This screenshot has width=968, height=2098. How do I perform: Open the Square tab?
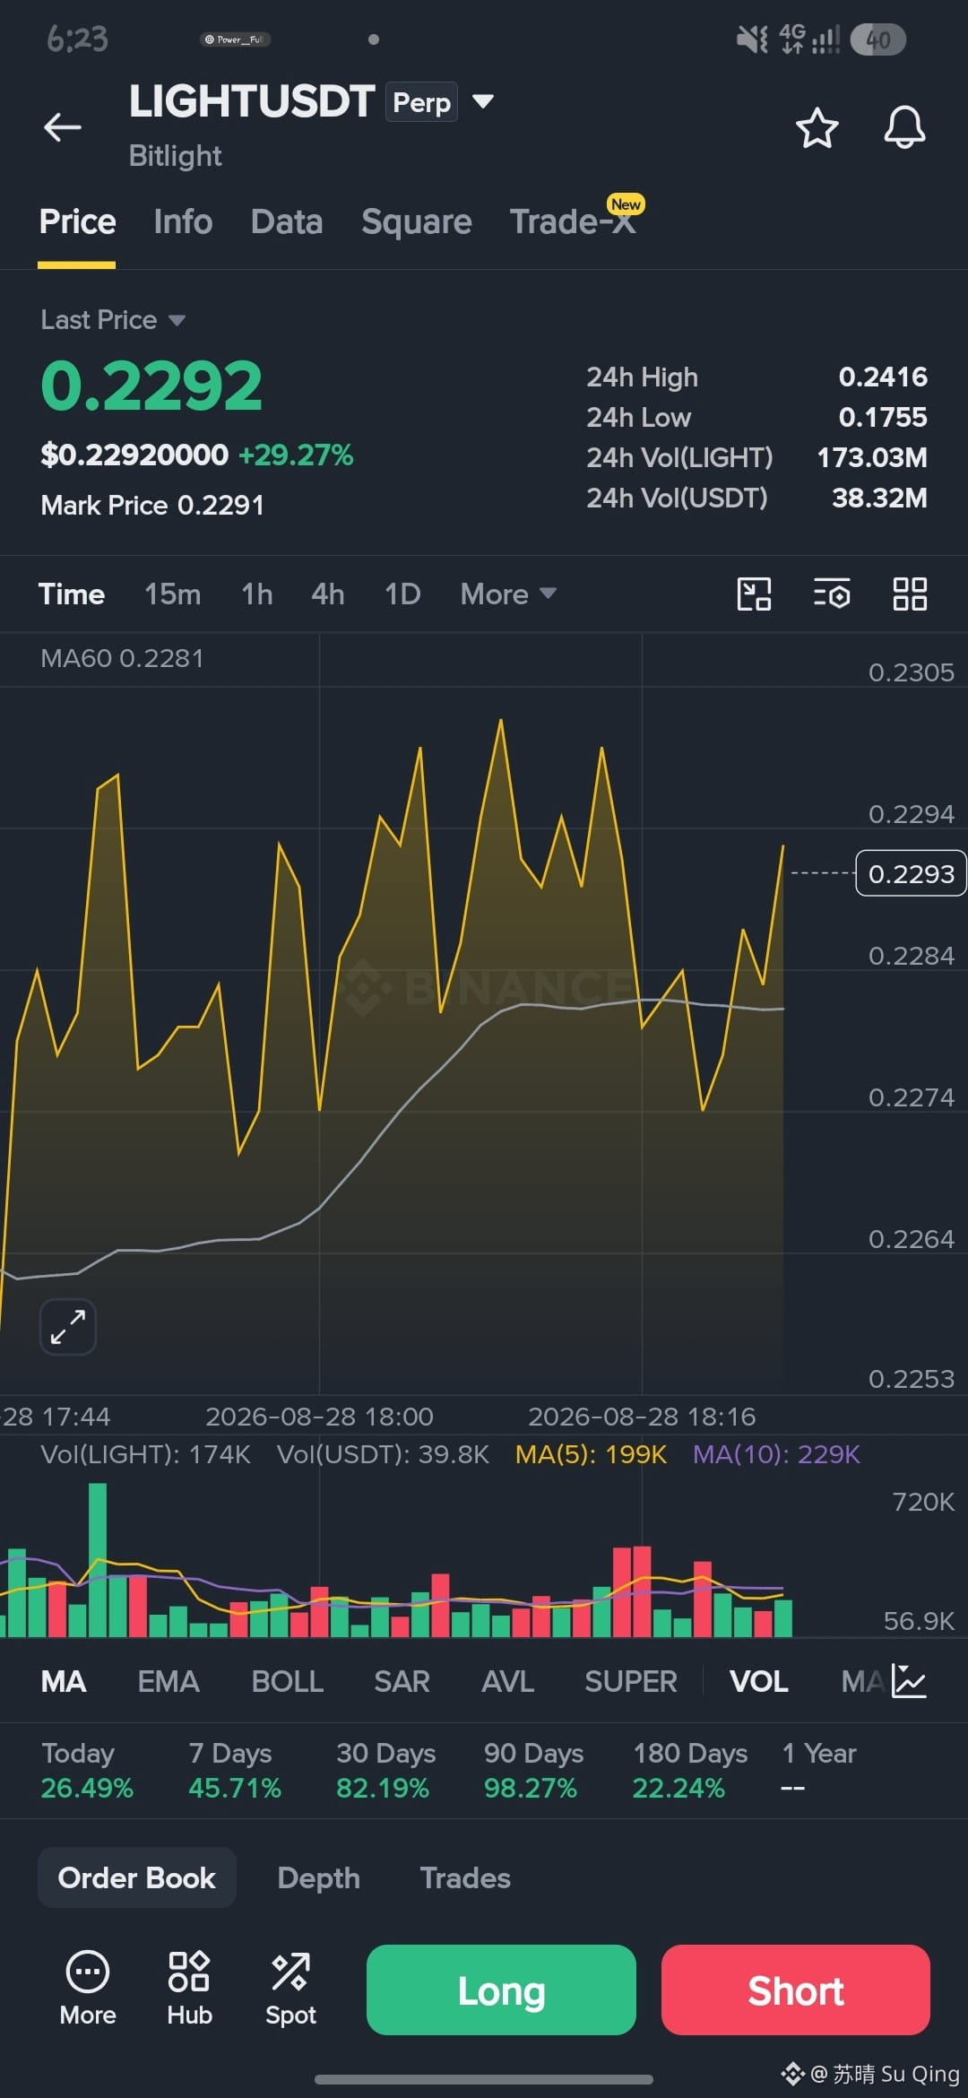click(417, 221)
